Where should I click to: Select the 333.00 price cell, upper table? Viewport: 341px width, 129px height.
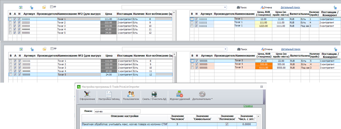[108, 26]
